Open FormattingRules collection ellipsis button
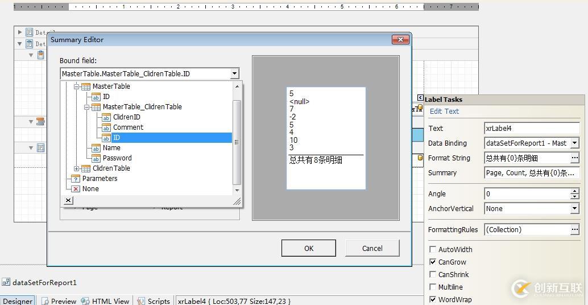The image size is (588, 305). click(x=575, y=229)
